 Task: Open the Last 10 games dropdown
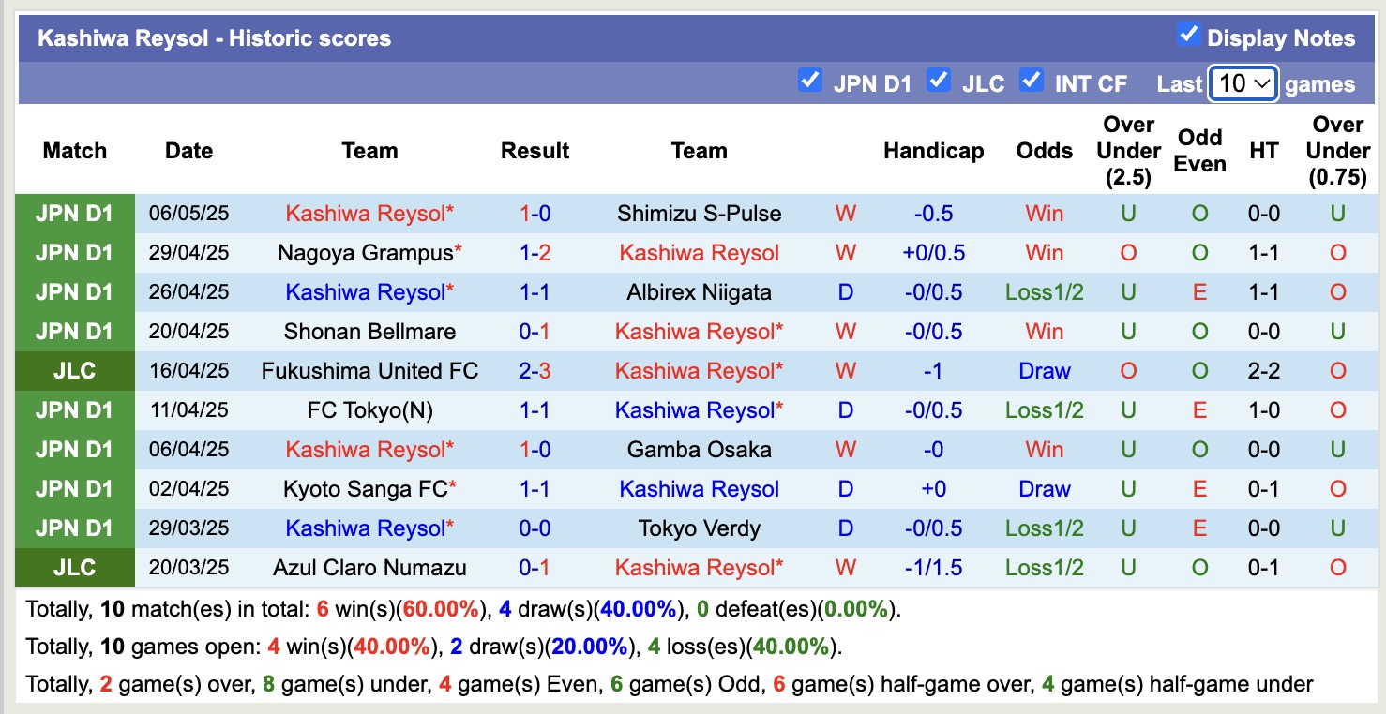pyautogui.click(x=1243, y=83)
